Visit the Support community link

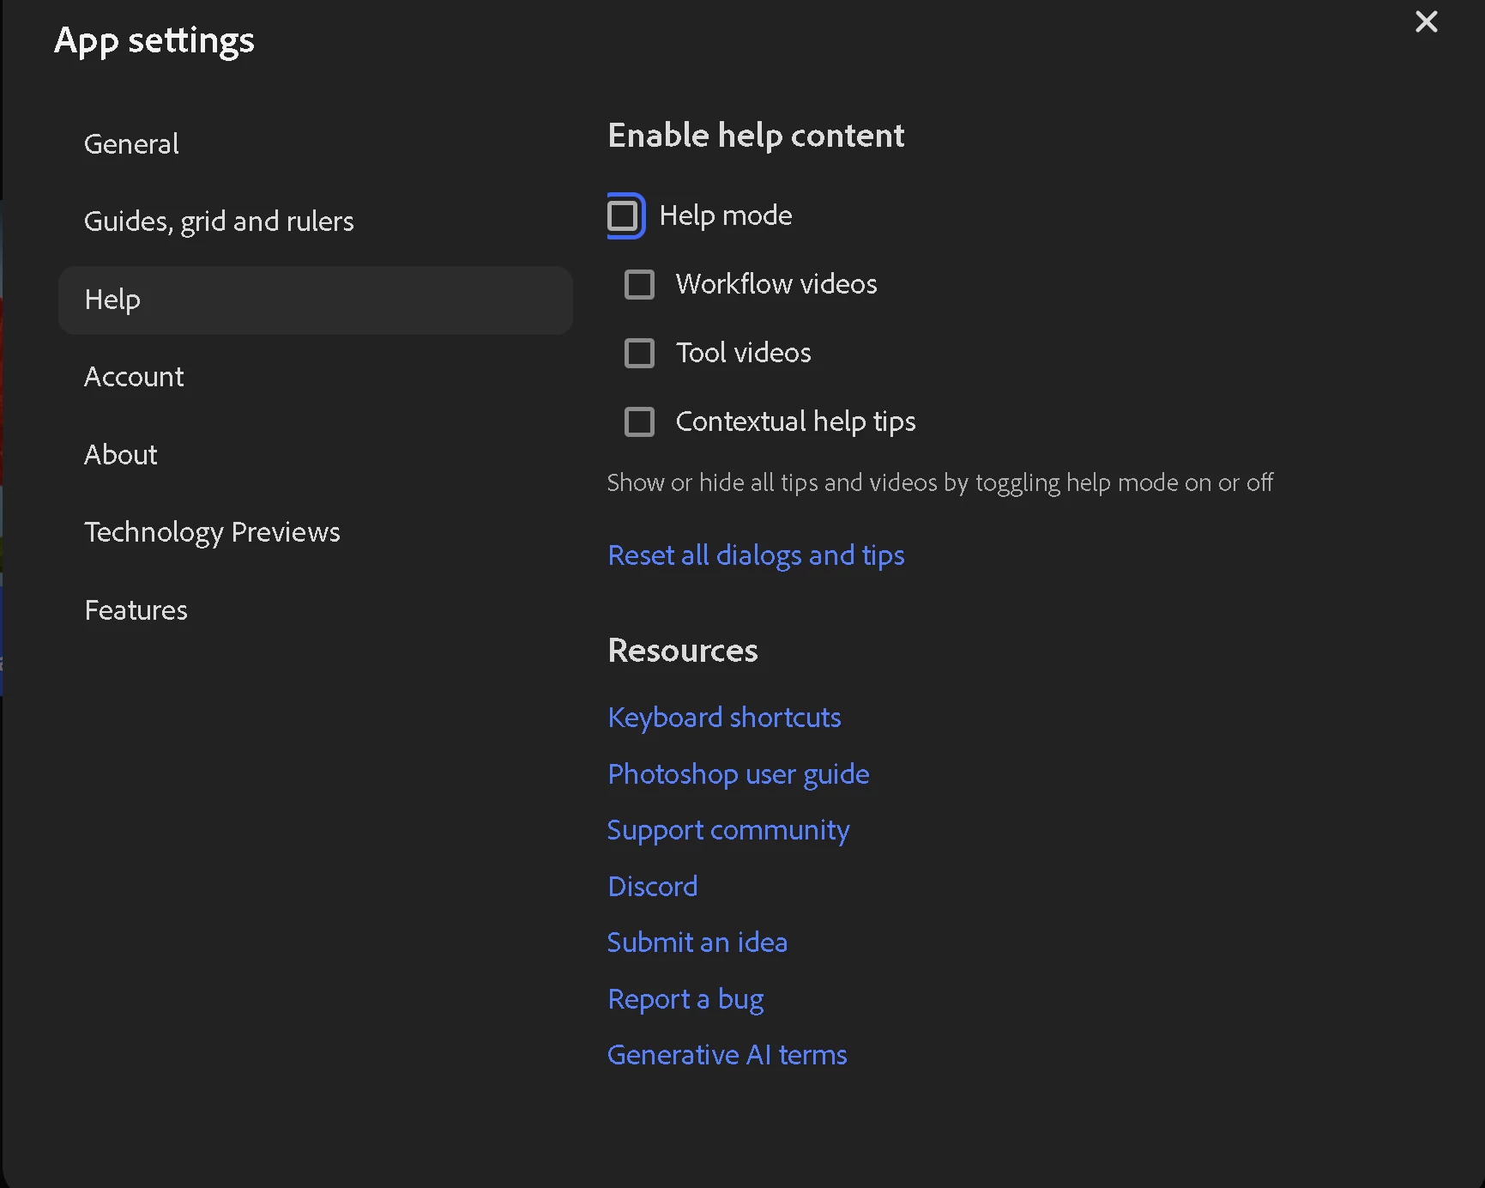click(x=727, y=830)
